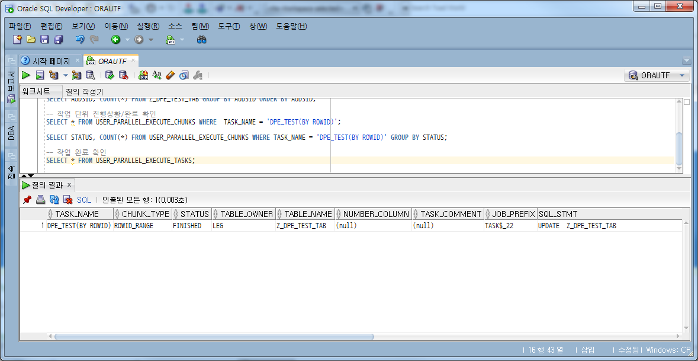Close the 시작 페이지 tab
This screenshot has width=698, height=361.
[78, 60]
